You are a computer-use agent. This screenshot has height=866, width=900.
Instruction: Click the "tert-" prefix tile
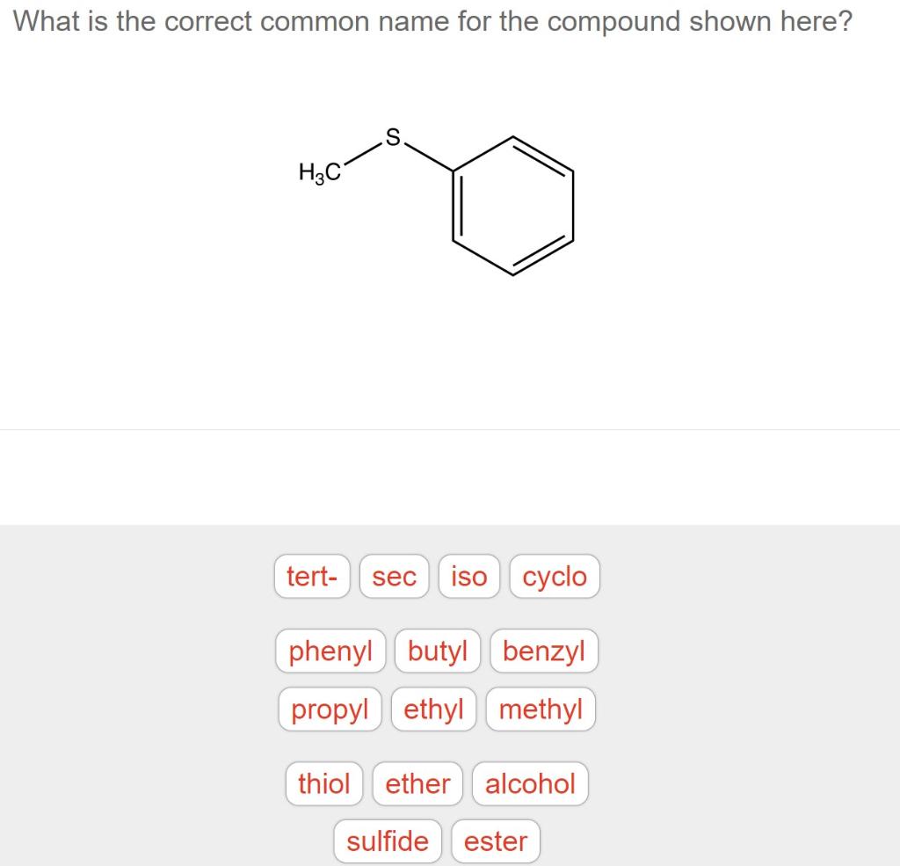point(312,577)
